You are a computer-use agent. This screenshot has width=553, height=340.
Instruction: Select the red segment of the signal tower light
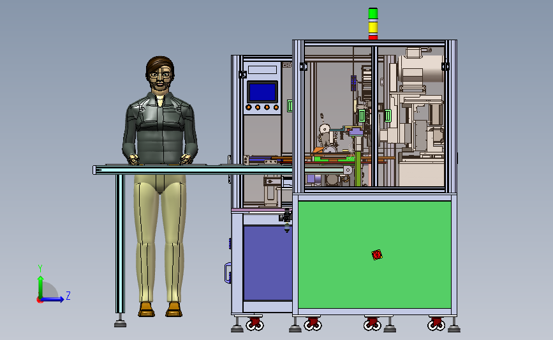pyautogui.click(x=372, y=37)
